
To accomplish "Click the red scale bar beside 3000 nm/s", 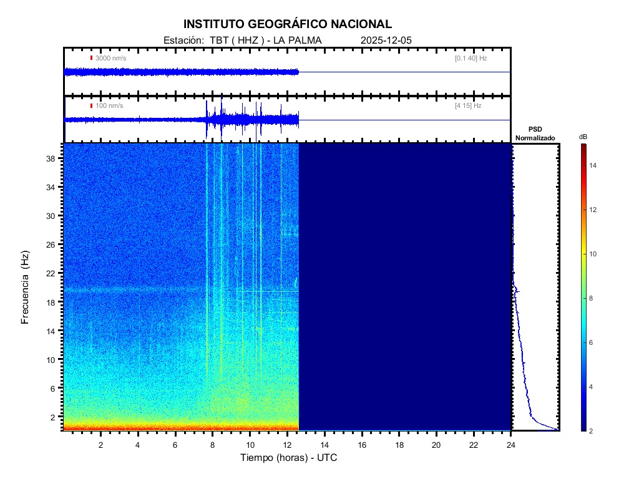I will pos(91,58).
